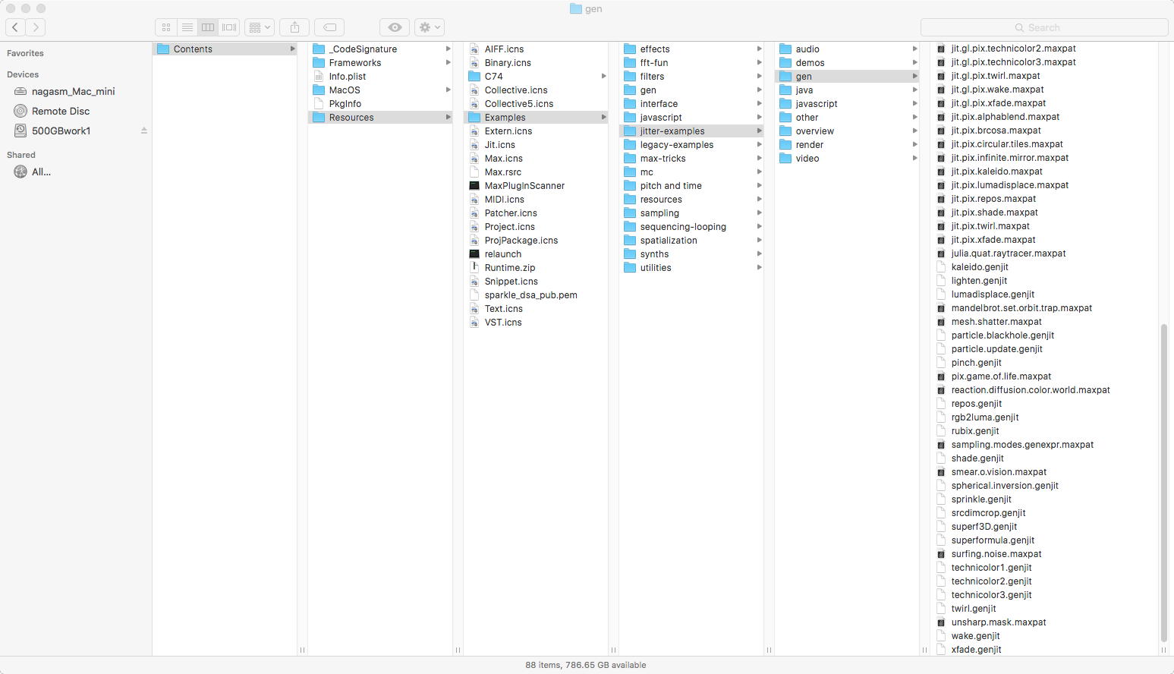Screen dimensions: 1174x674
Task: Expand the fft-fun folder arrow
Action: point(759,62)
